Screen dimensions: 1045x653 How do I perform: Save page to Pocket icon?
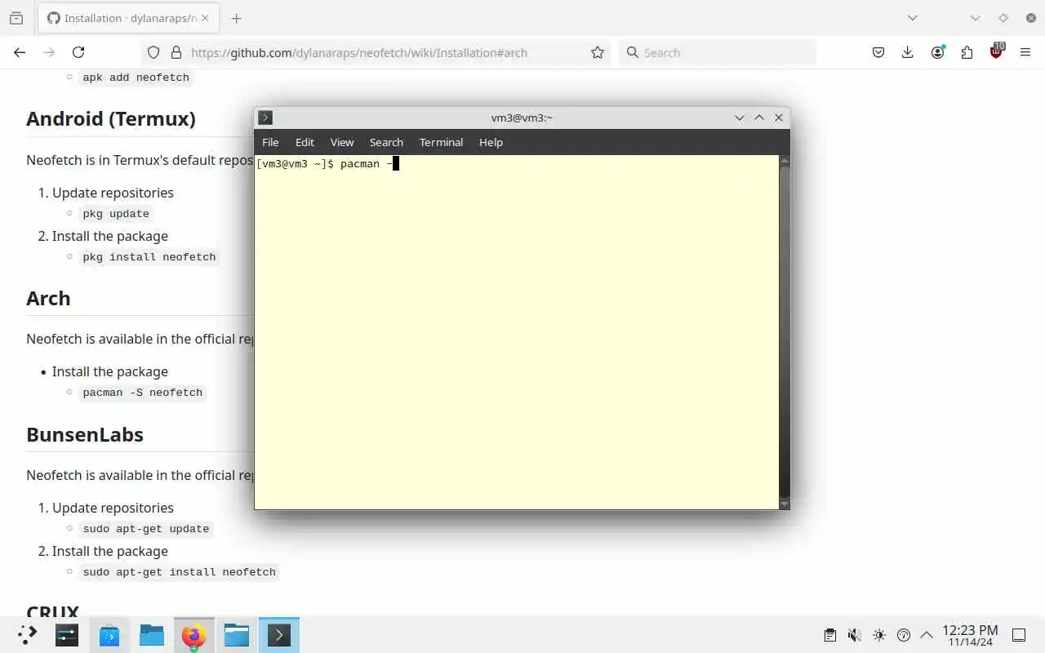pos(878,52)
